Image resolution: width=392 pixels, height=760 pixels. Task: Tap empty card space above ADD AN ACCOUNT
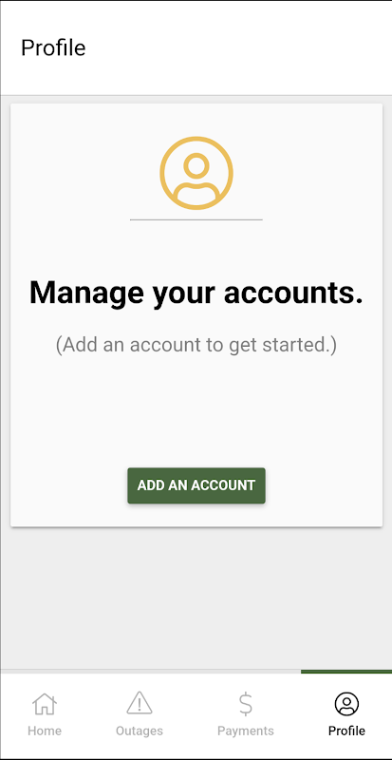(196, 412)
